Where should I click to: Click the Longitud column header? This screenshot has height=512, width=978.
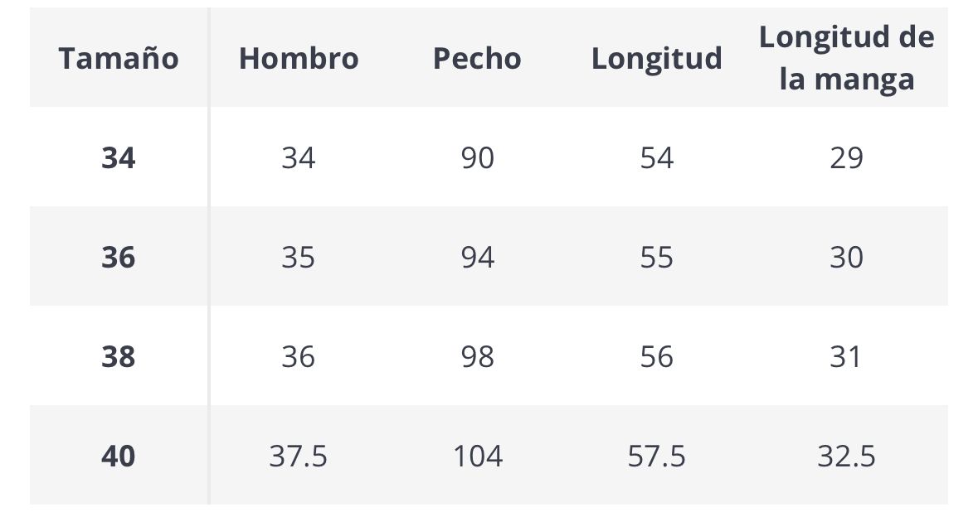pyautogui.click(x=656, y=59)
